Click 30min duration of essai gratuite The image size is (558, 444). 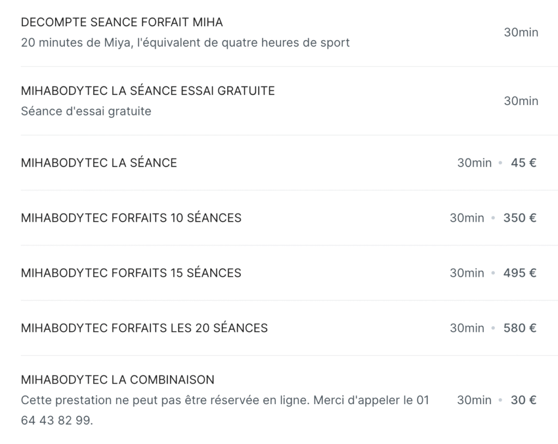coord(521,101)
